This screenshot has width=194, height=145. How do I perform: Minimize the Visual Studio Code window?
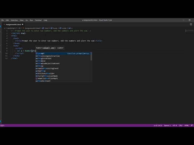click(x=183, y=20)
